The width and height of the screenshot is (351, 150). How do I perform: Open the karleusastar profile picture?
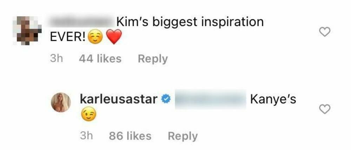(x=61, y=102)
